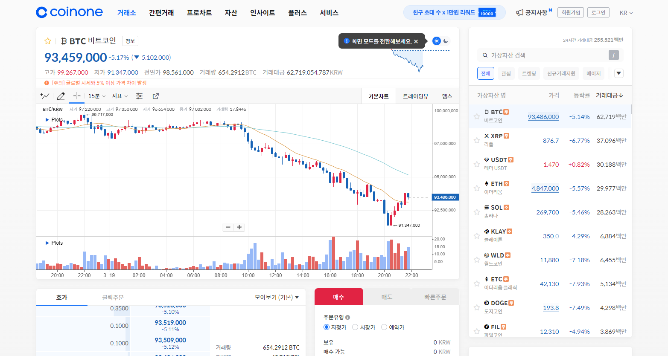
Task: Favorite DOGE with its star icon
Action: click(x=477, y=307)
